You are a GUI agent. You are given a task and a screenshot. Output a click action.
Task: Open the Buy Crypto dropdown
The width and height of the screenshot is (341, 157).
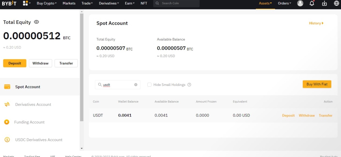[46, 3]
